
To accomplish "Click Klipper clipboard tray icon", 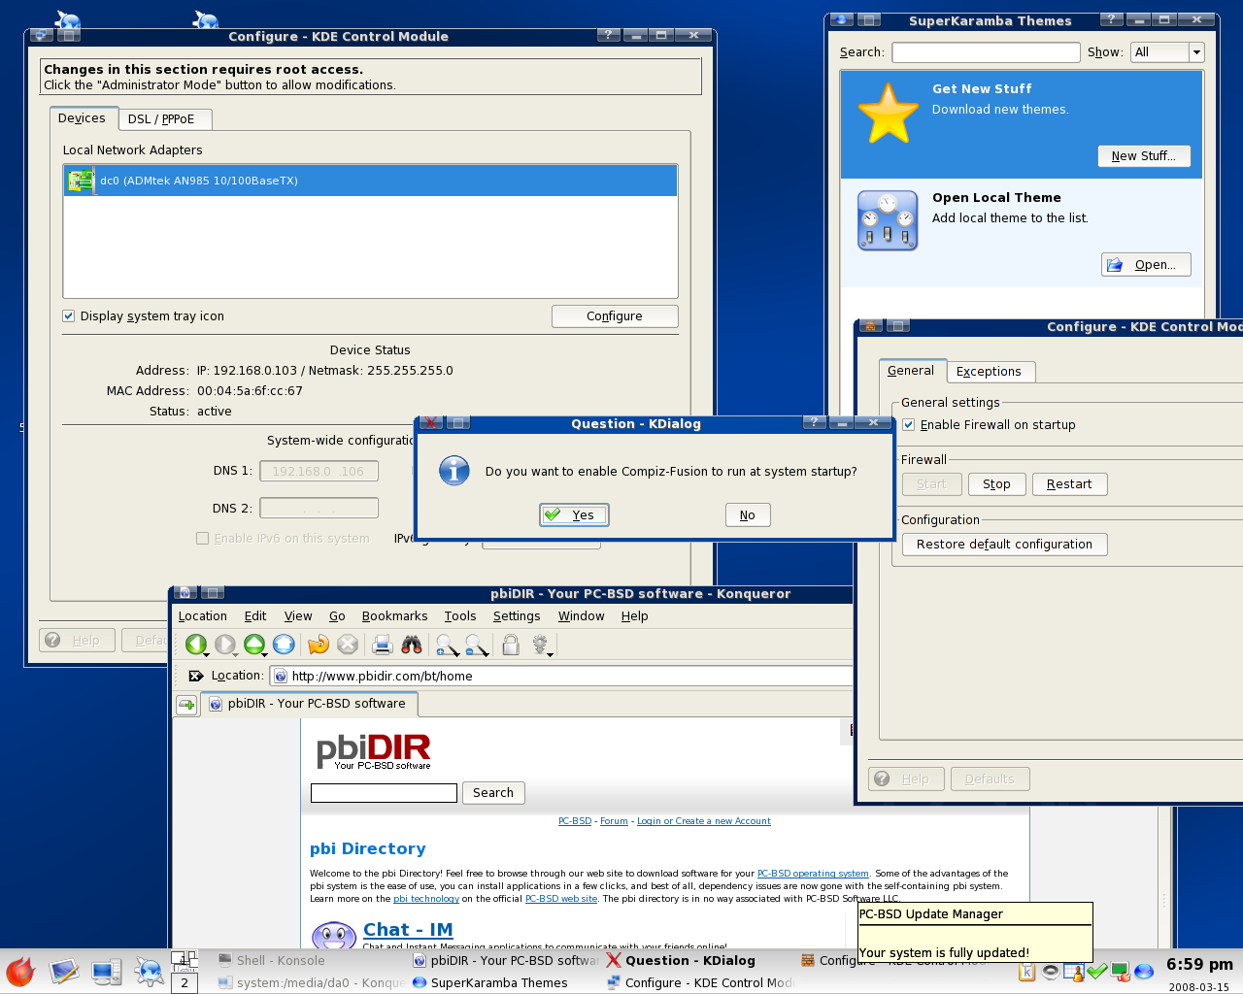I will 1026,972.
